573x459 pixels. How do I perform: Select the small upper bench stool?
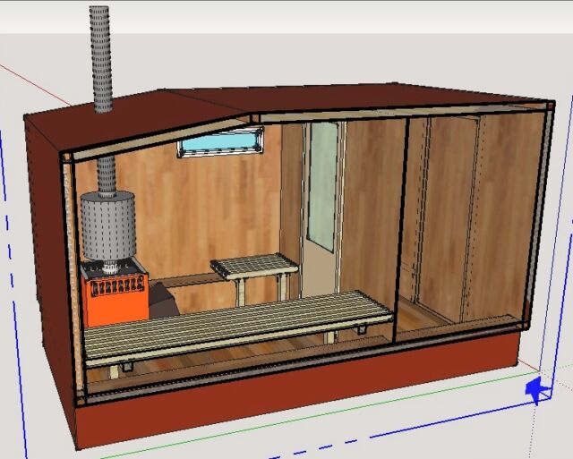(253, 265)
